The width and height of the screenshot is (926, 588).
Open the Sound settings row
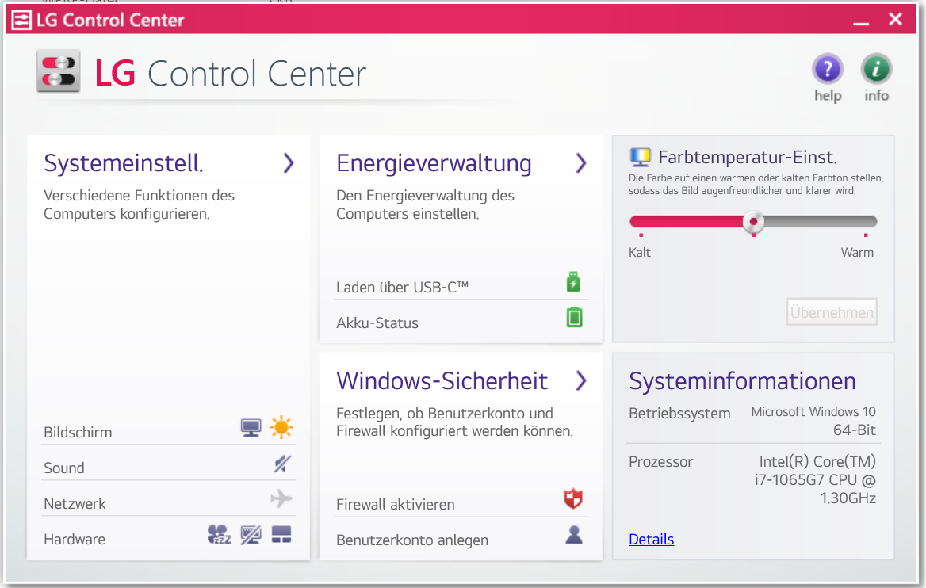[64, 468]
